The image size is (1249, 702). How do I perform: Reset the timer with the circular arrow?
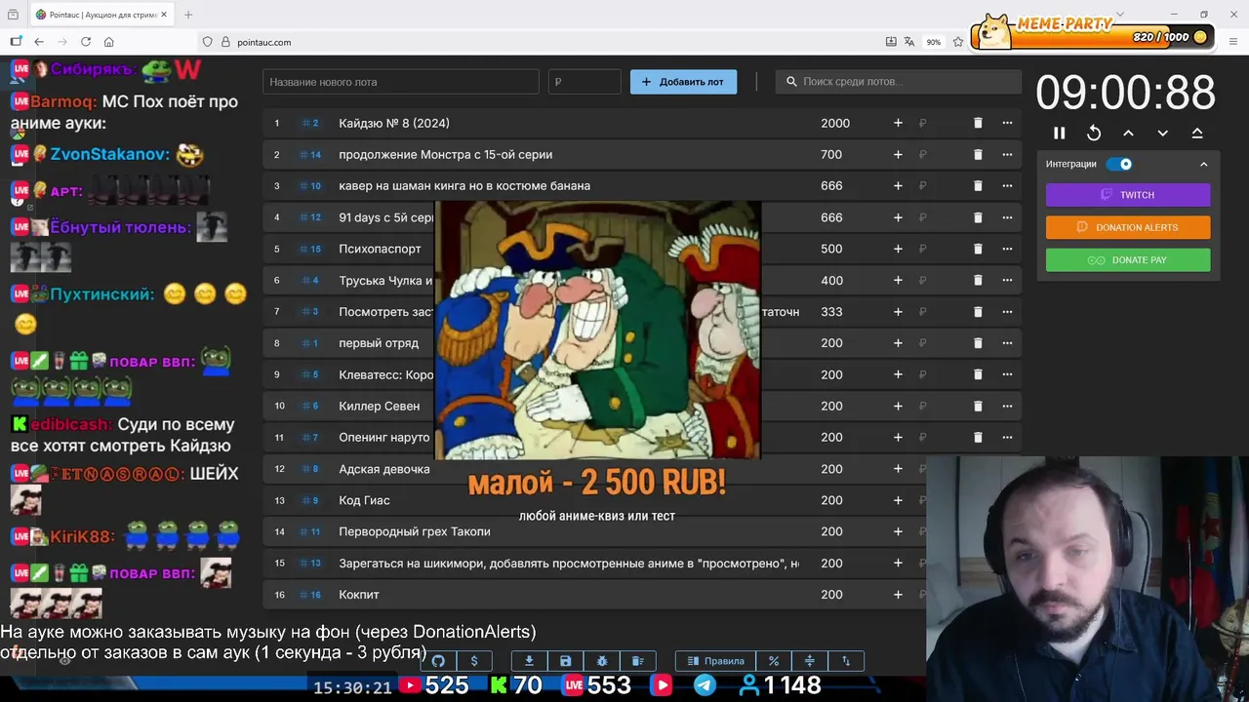pos(1094,133)
